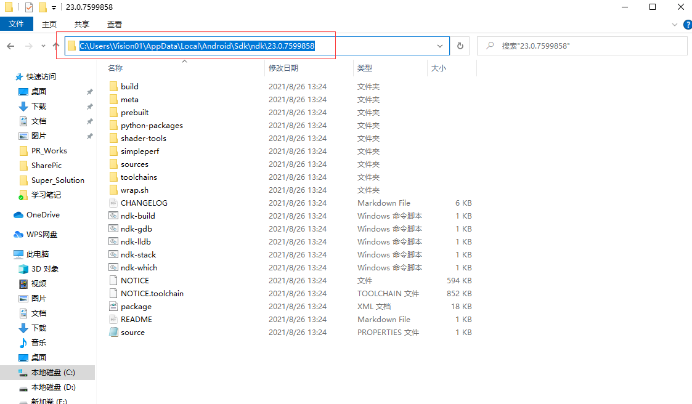Screen dimensions: 692x404
Task: Select the ndk-lldb command script icon
Action: (x=113, y=241)
